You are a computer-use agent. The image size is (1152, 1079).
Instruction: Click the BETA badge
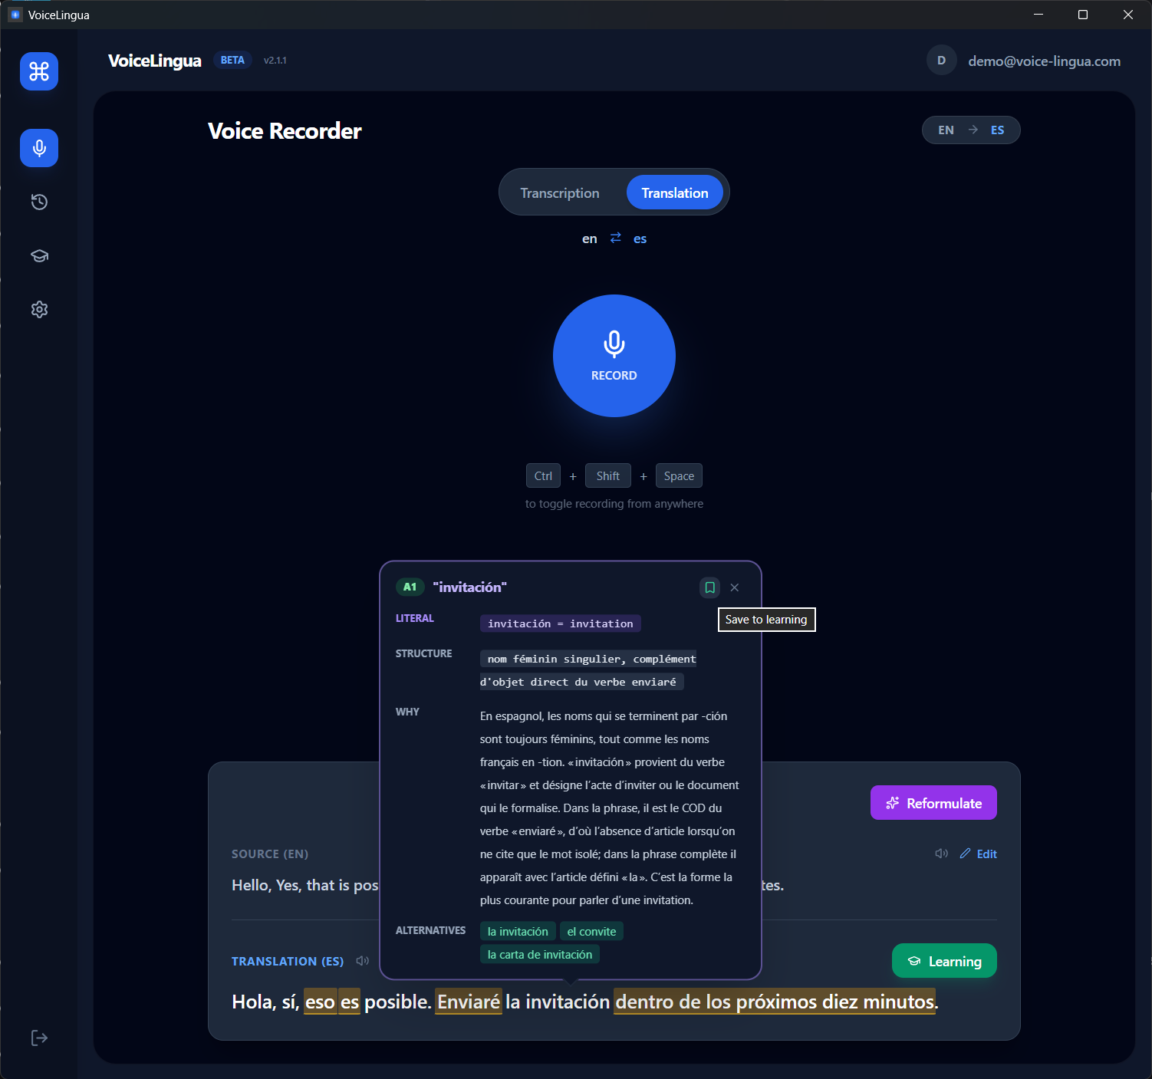[232, 60]
